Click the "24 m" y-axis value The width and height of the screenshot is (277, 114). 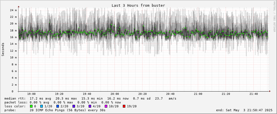tap(13, 10)
